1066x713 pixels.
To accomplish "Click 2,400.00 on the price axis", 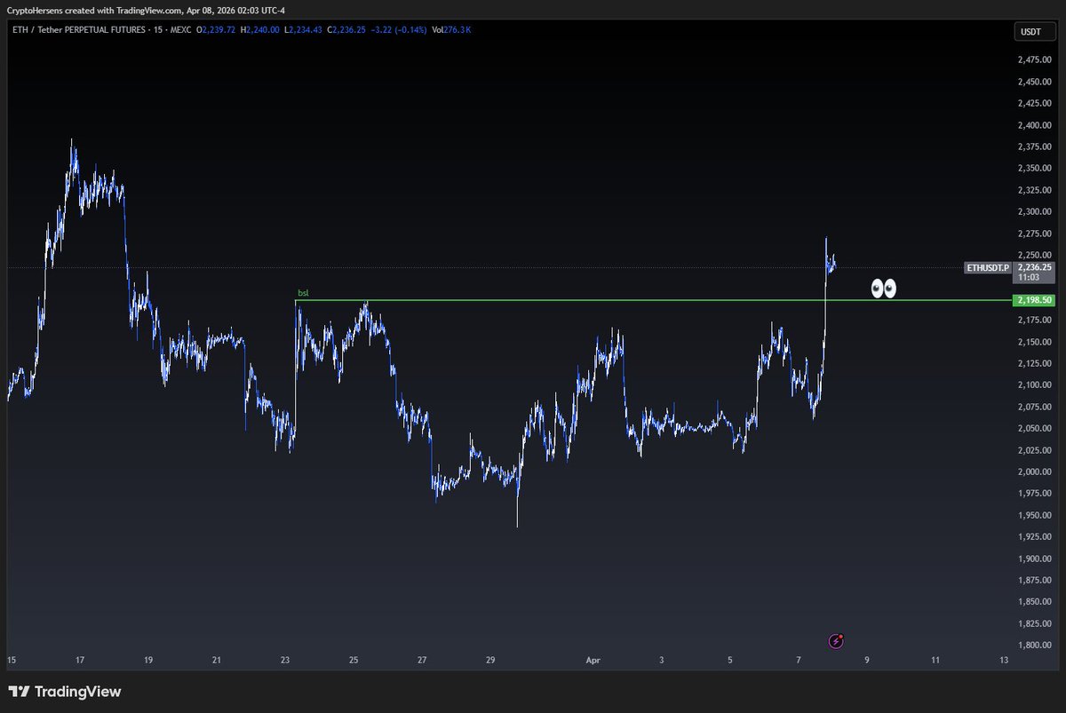I will pyautogui.click(x=1034, y=125).
